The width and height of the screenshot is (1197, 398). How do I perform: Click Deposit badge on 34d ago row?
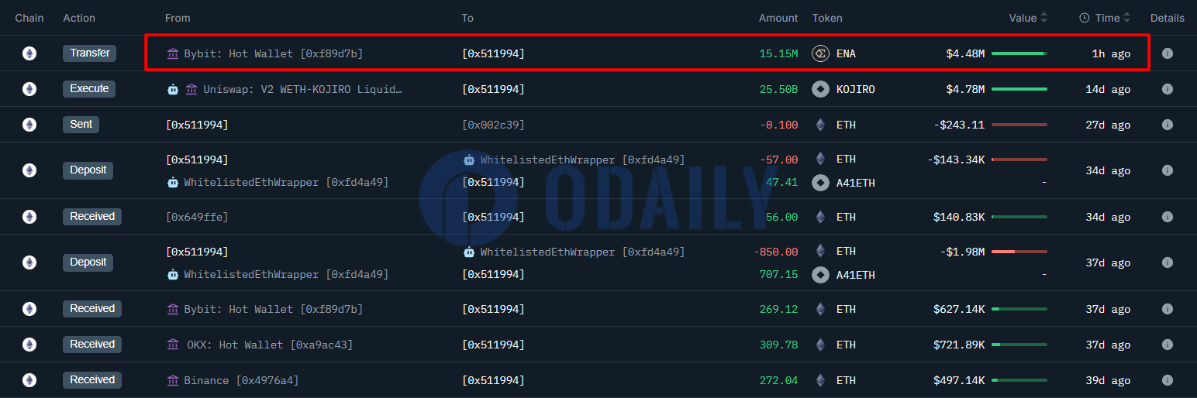[88, 170]
